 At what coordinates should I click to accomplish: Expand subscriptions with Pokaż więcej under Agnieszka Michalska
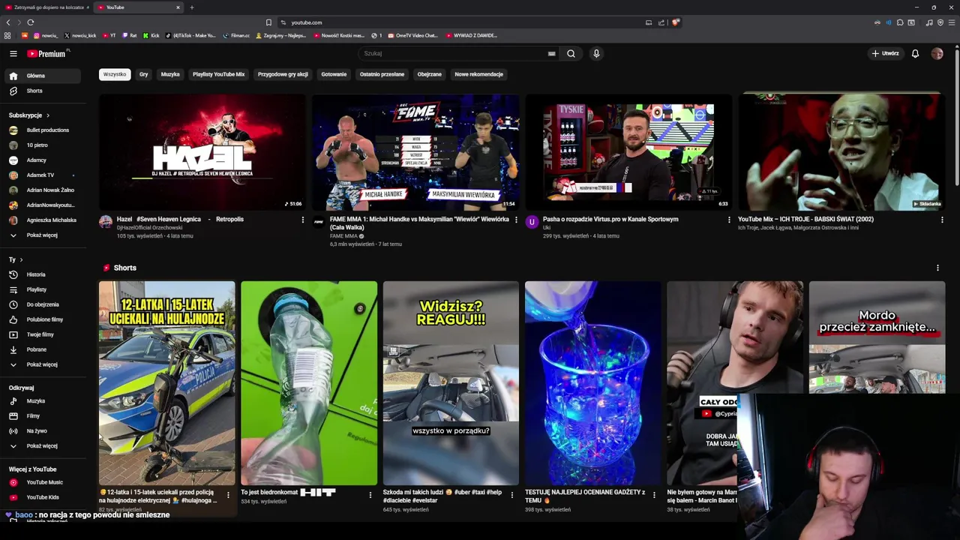tap(43, 235)
